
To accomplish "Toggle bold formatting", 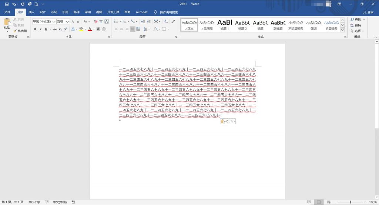I will (x=35, y=29).
